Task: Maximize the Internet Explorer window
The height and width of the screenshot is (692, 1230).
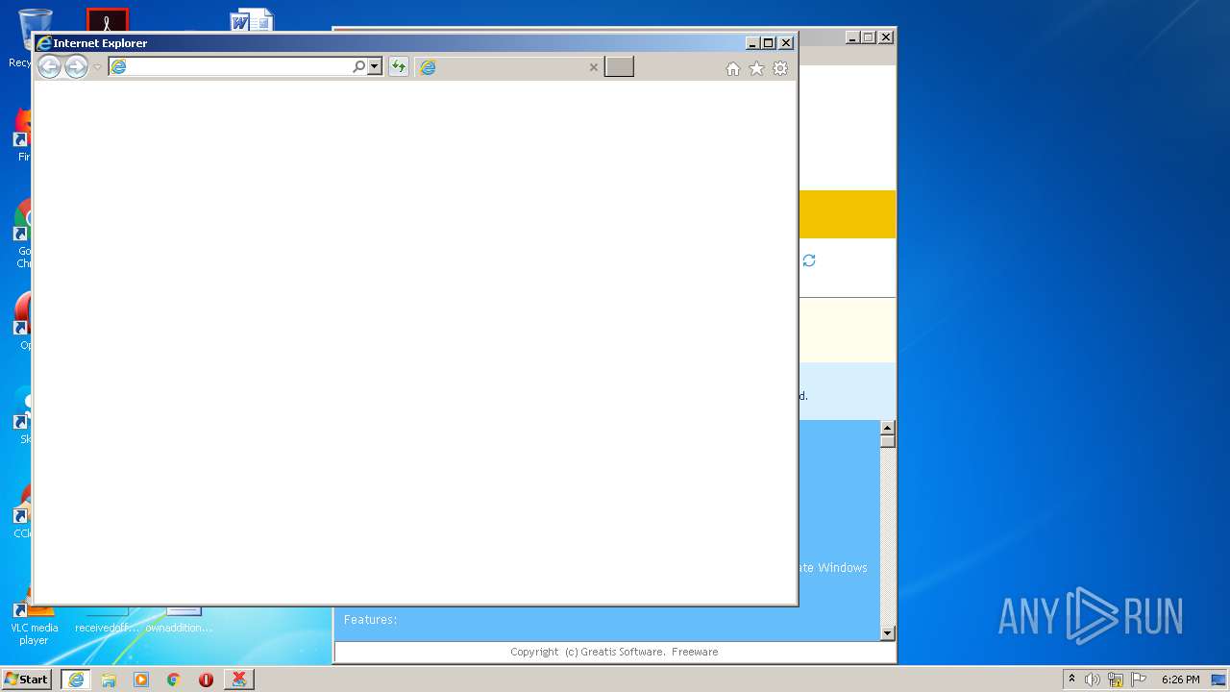Action: pos(768,43)
